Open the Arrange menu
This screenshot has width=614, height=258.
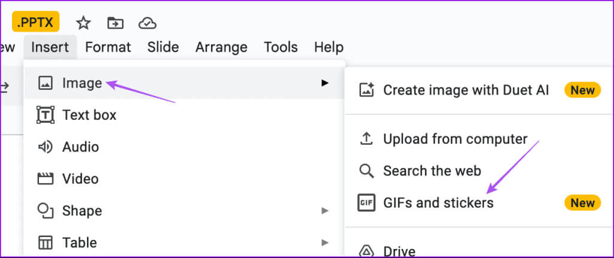221,47
